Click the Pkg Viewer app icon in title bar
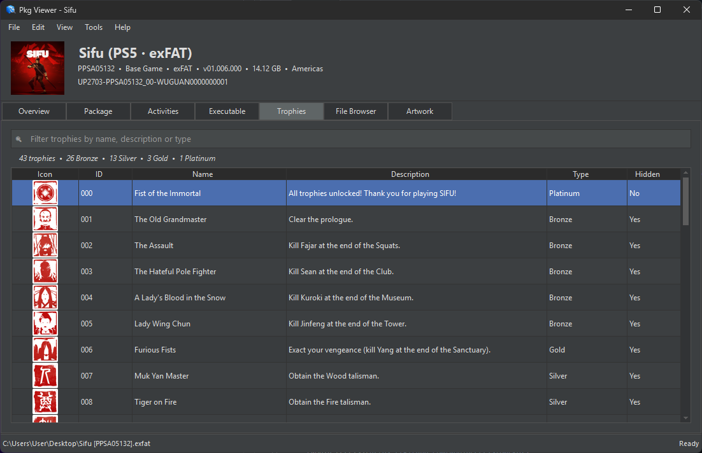The image size is (702, 453). point(10,10)
